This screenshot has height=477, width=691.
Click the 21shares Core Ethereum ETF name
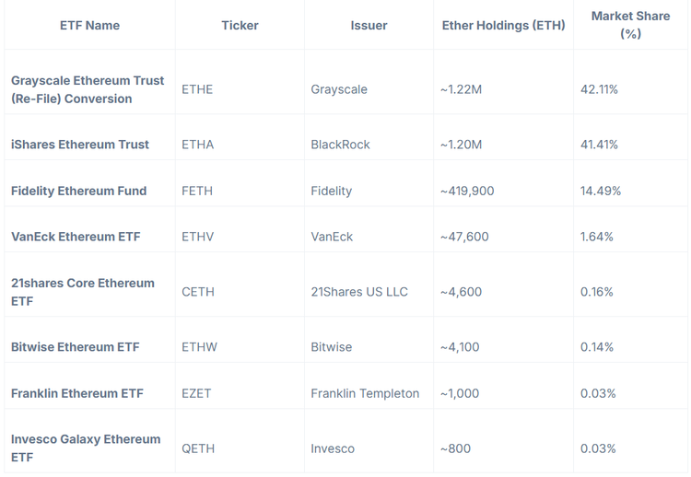(x=83, y=292)
